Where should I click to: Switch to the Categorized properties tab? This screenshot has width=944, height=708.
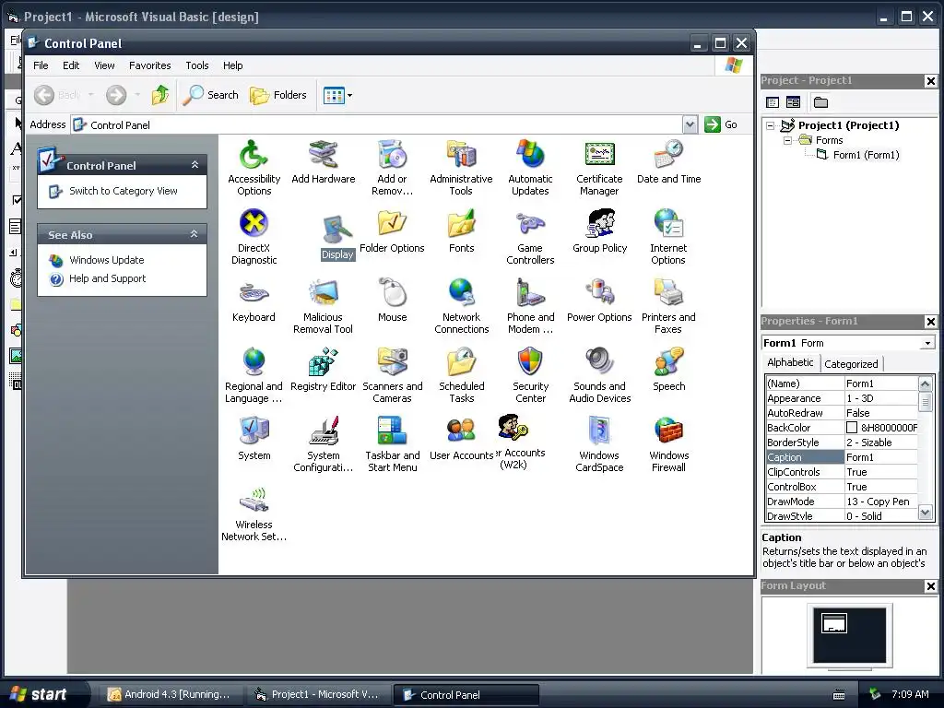[851, 363]
